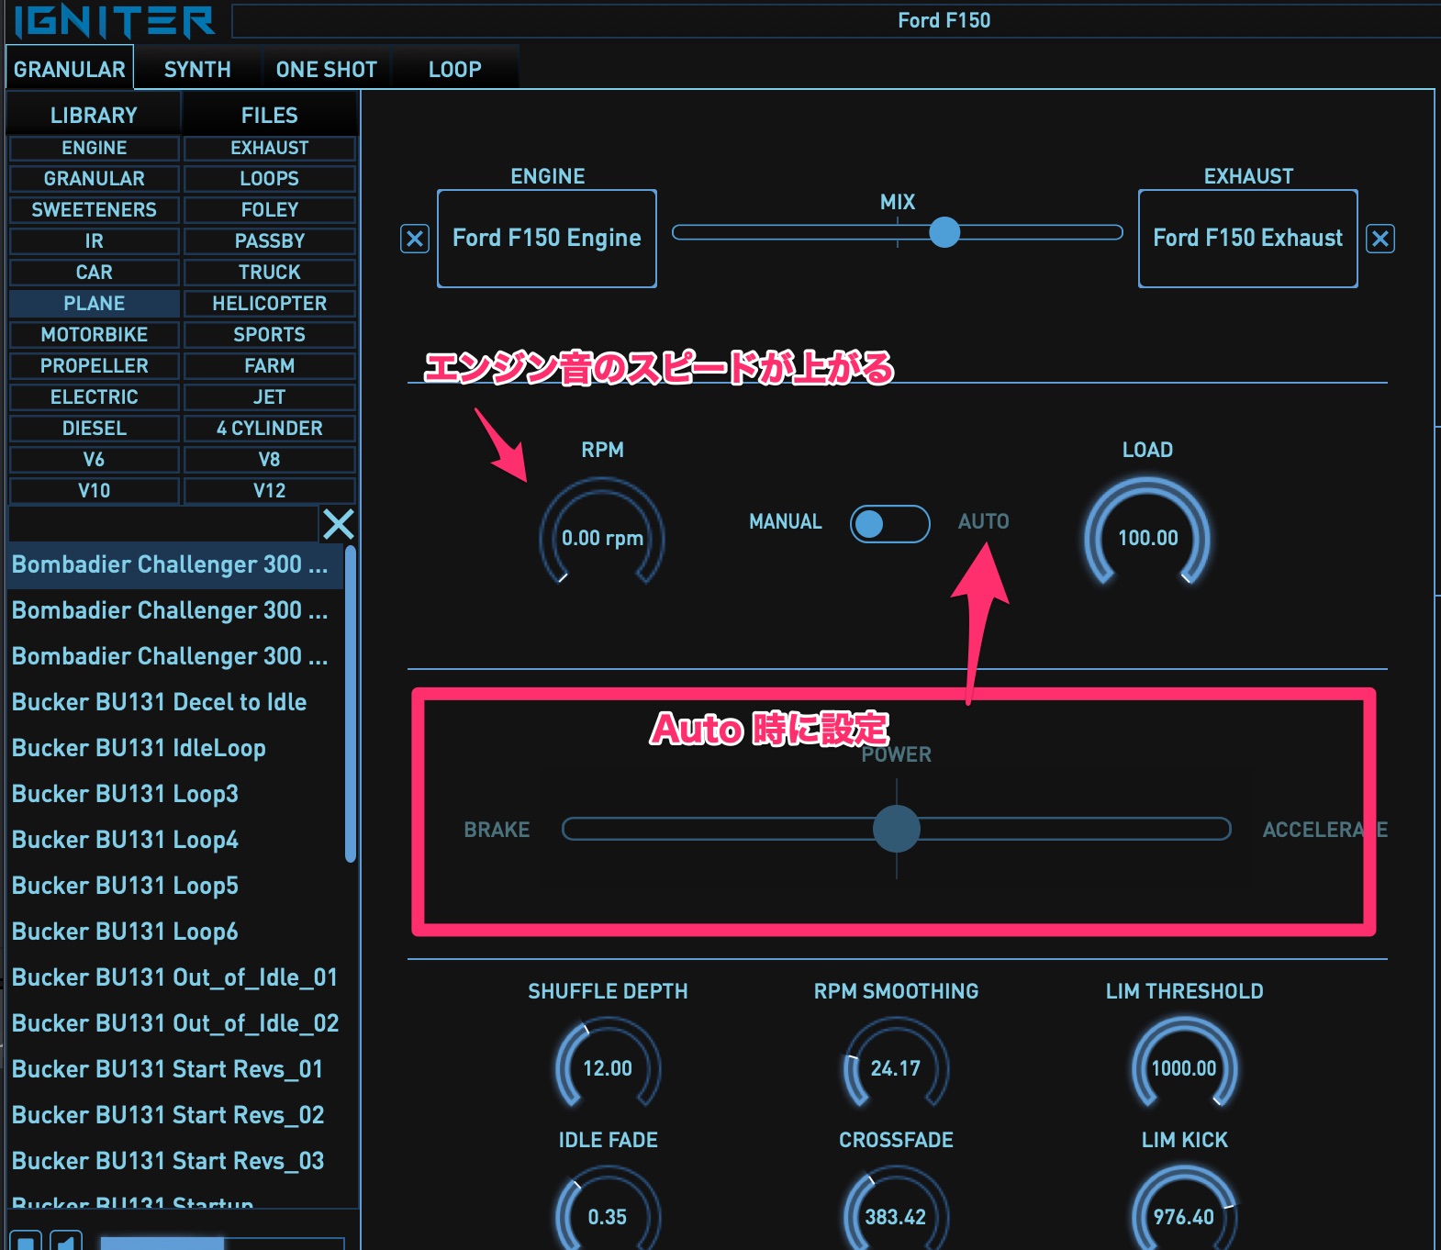Open the Ford F150 Engine slot
The width and height of the screenshot is (1441, 1250).
coord(547,239)
